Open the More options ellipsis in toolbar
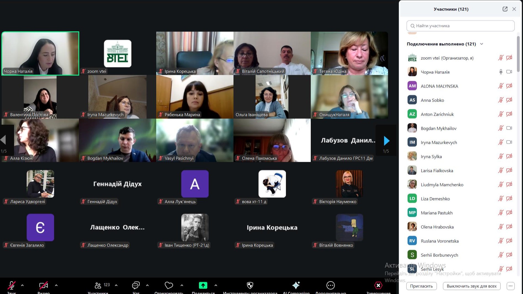This screenshot has width=523, height=294. (330, 285)
